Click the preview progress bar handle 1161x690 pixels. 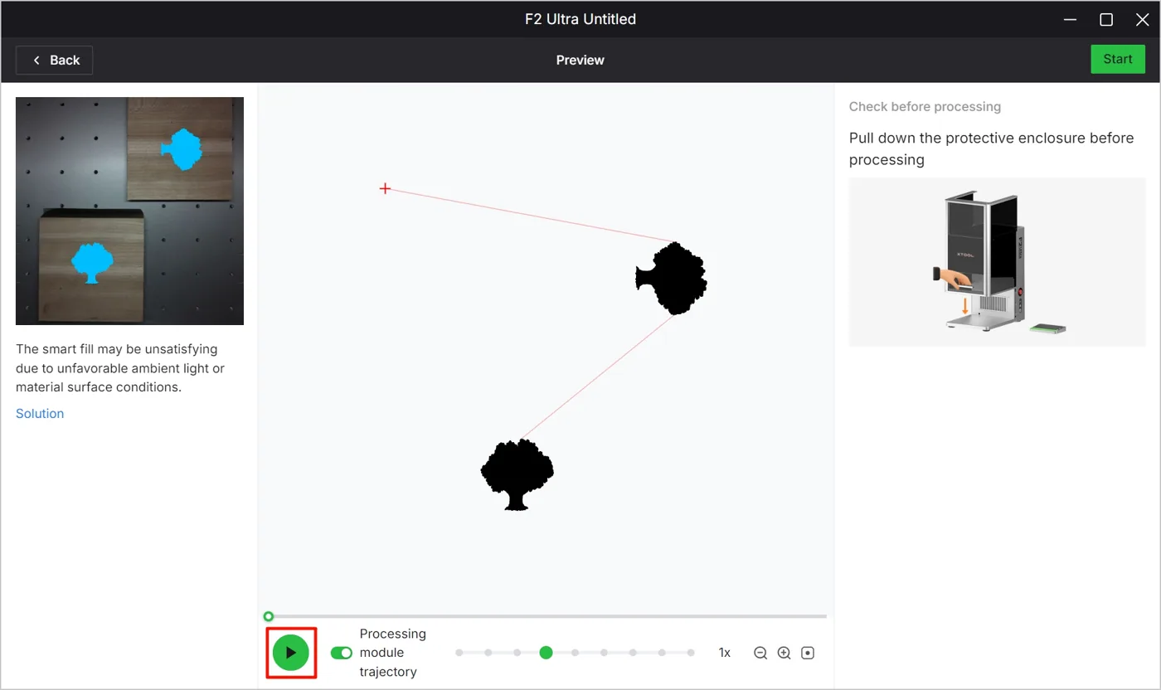pyautogui.click(x=268, y=616)
